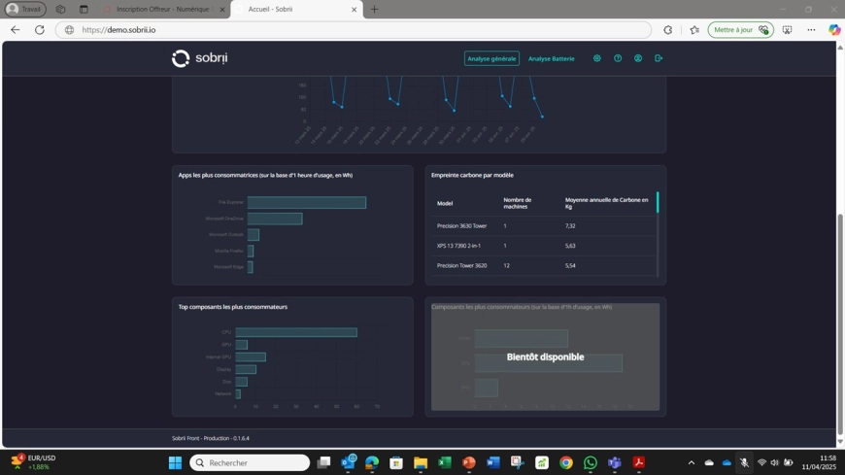Click the carbon table scrollbar thumb
The width and height of the screenshot is (845, 475).
[658, 202]
